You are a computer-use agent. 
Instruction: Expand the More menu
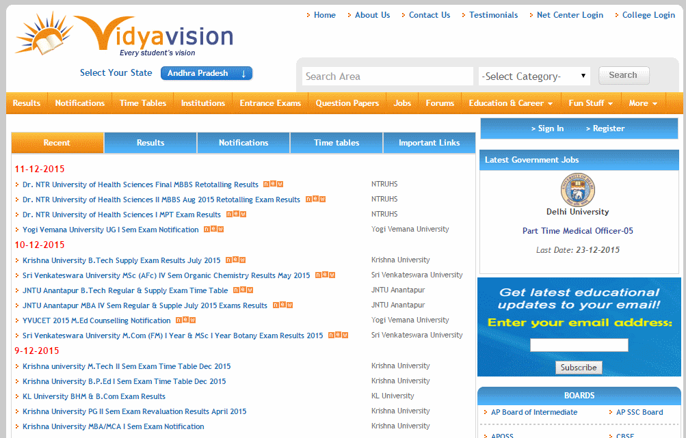click(x=643, y=103)
